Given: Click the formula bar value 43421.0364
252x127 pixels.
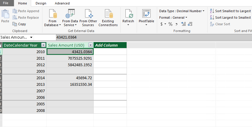Looking at the screenshot, I should tap(66, 37).
